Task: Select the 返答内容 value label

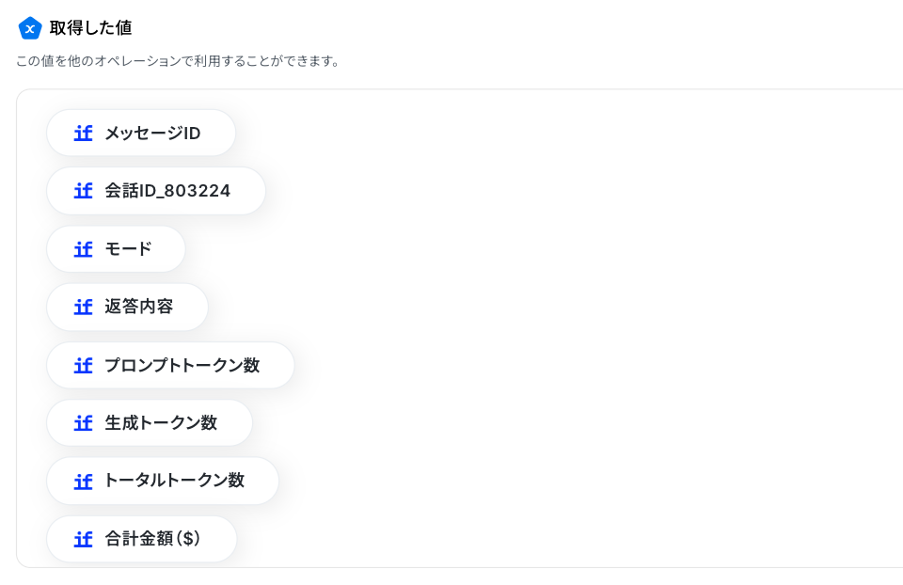Action: [x=139, y=307]
